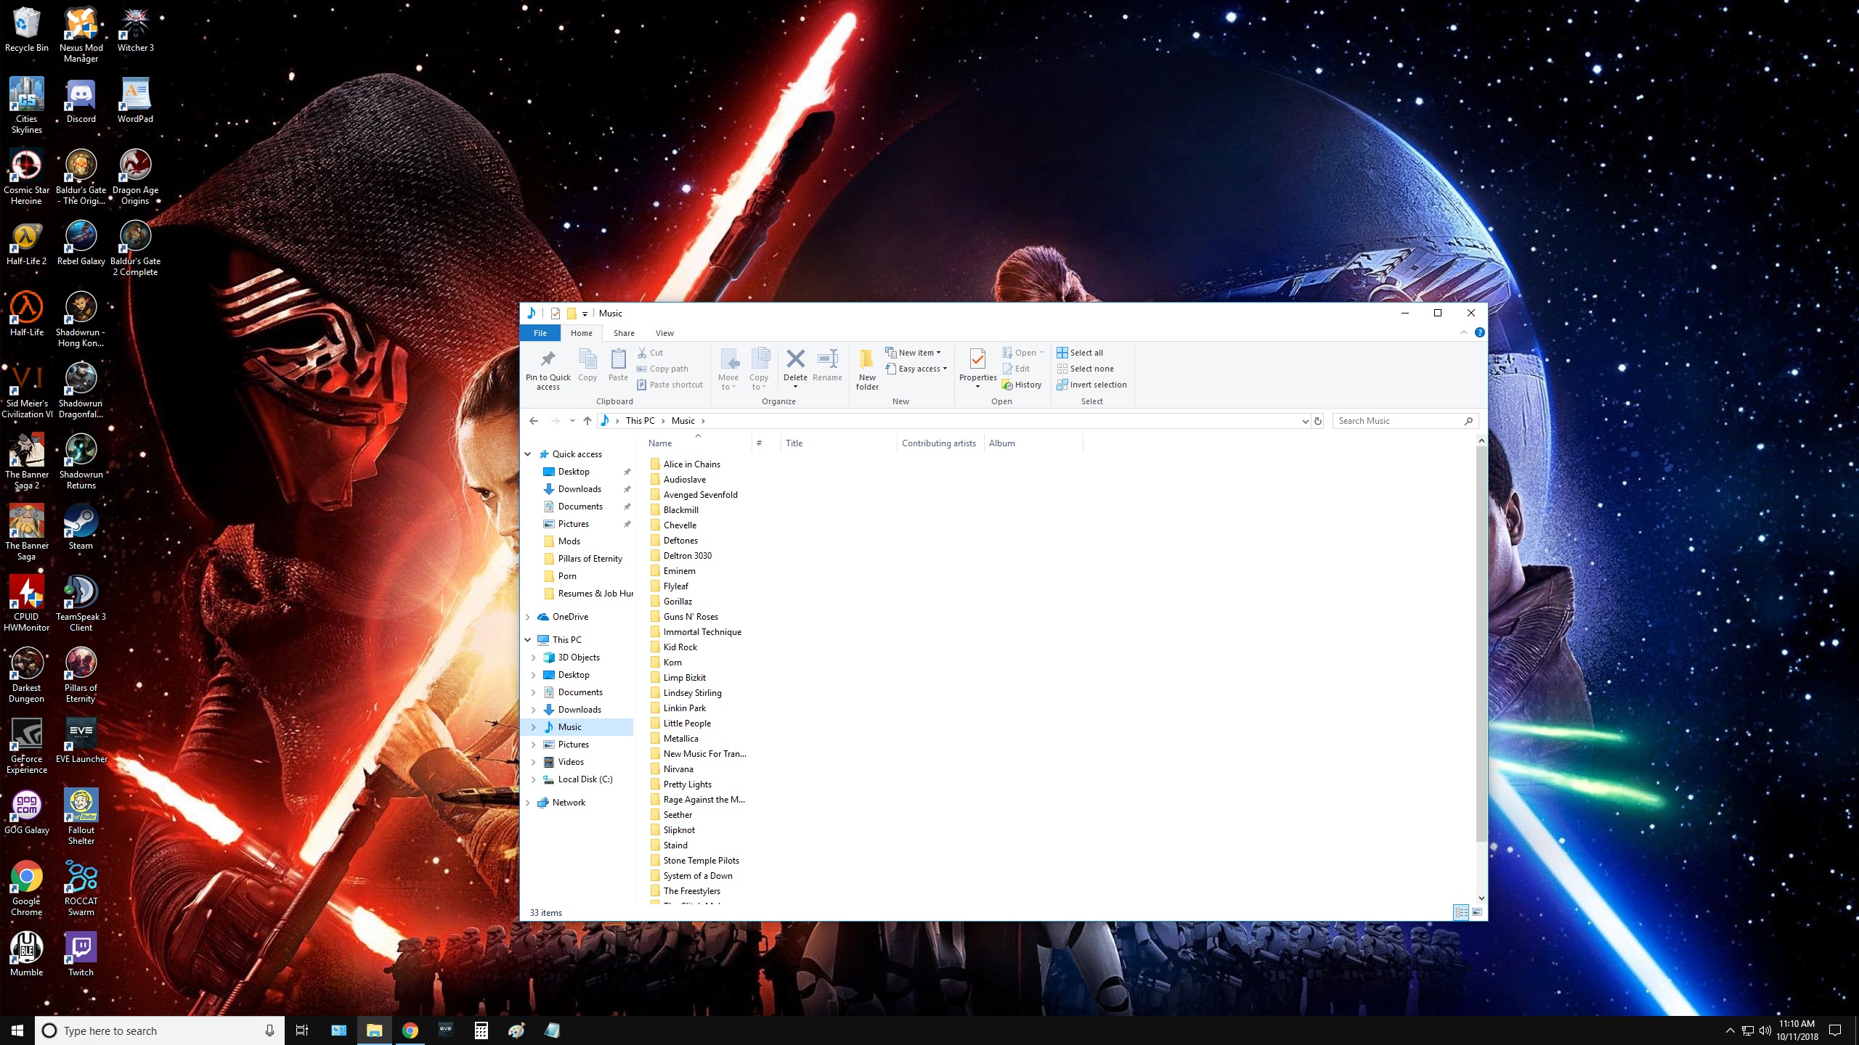Click the taskbar volume speaker icon
This screenshot has width=1859, height=1045.
click(x=1765, y=1030)
